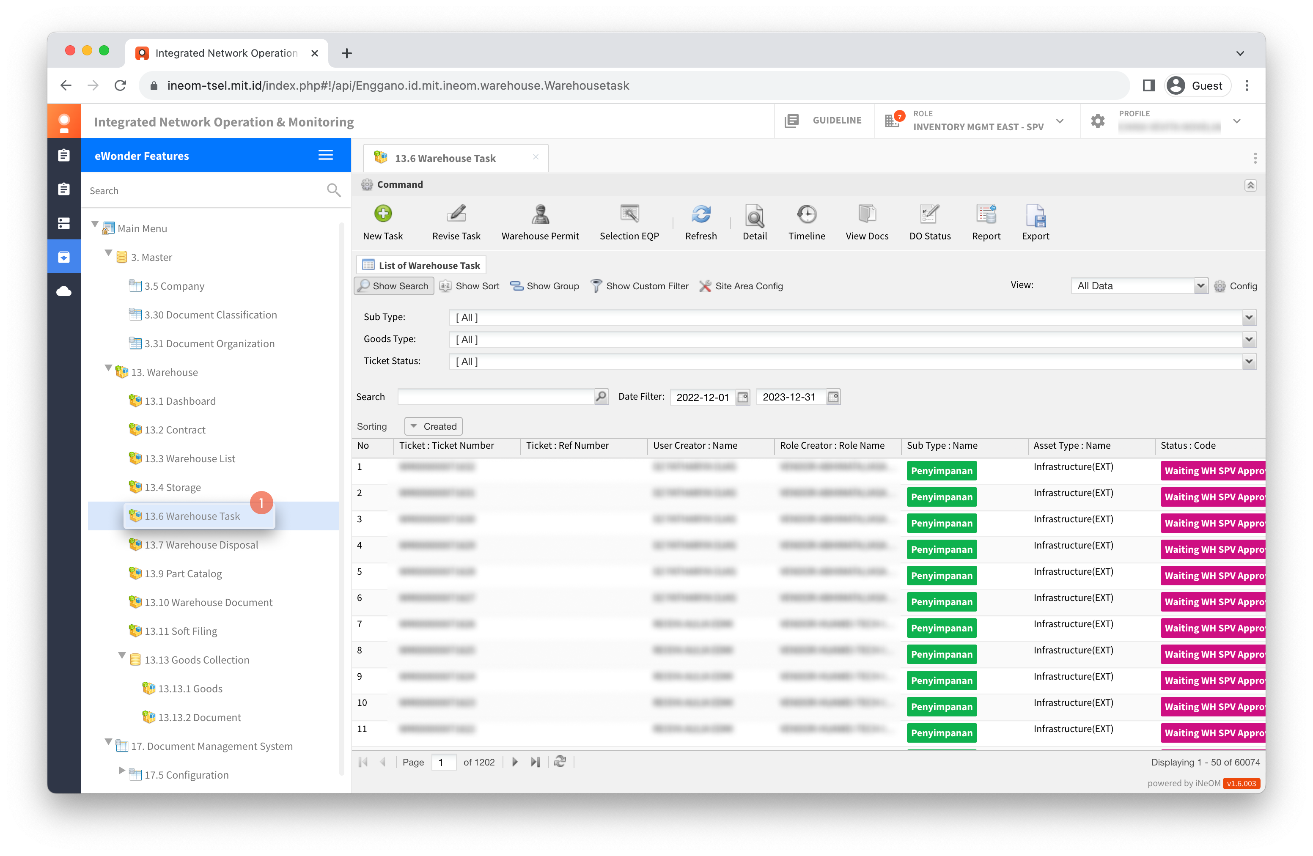
Task: Reload the browser page
Action: point(120,85)
